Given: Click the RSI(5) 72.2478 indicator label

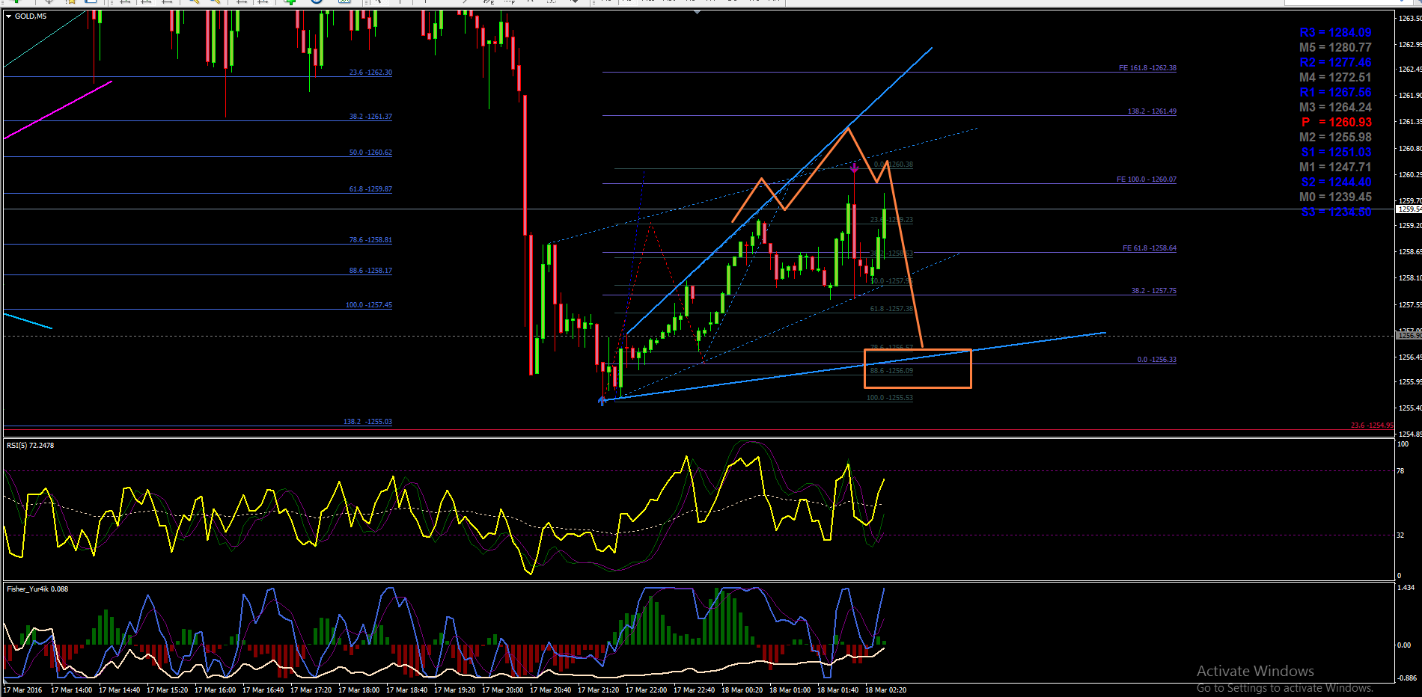Looking at the screenshot, I should (30, 445).
